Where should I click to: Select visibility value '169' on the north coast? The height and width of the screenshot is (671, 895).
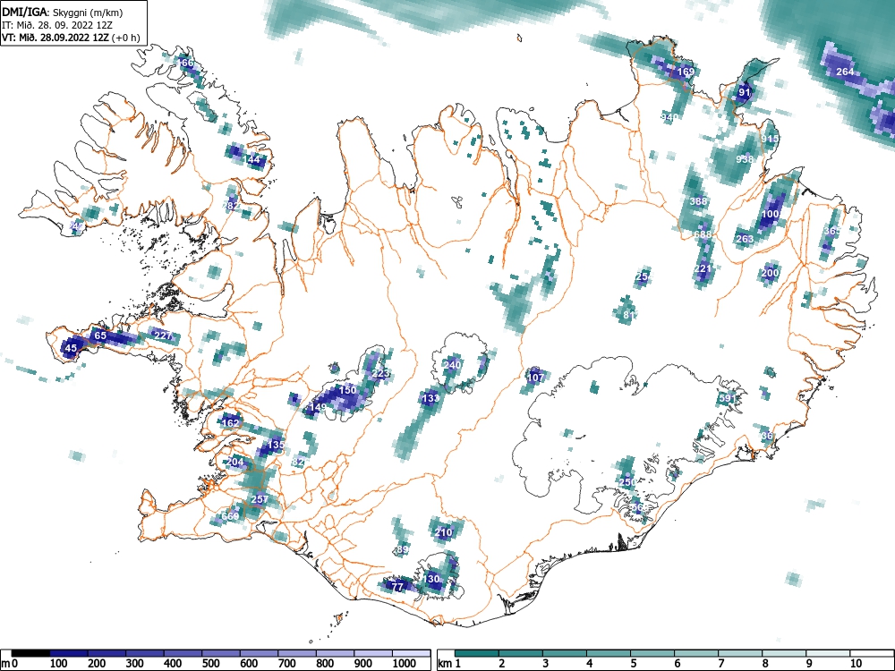[686, 72]
